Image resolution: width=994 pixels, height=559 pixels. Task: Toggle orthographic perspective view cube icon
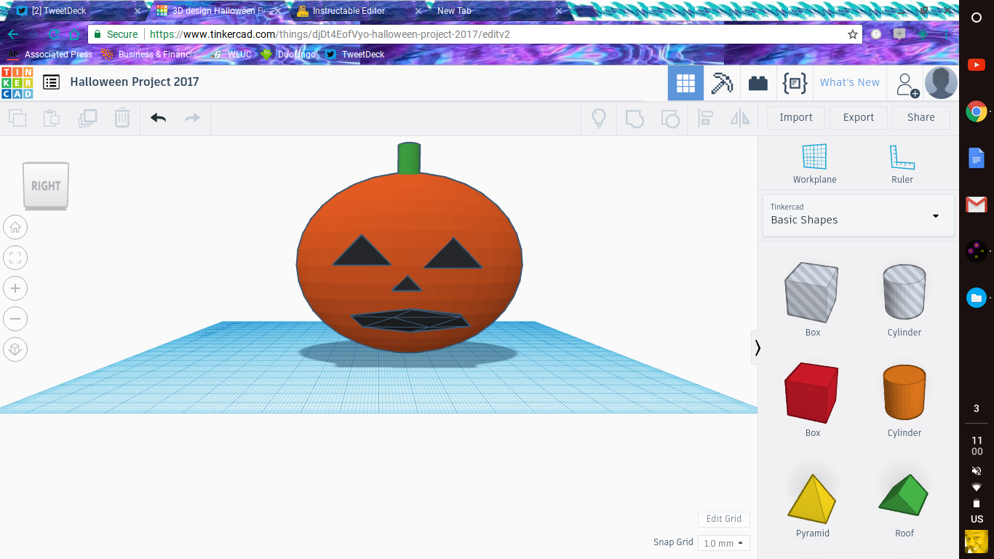(15, 349)
